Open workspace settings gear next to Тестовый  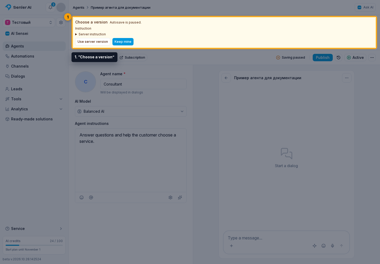[x=61, y=22]
